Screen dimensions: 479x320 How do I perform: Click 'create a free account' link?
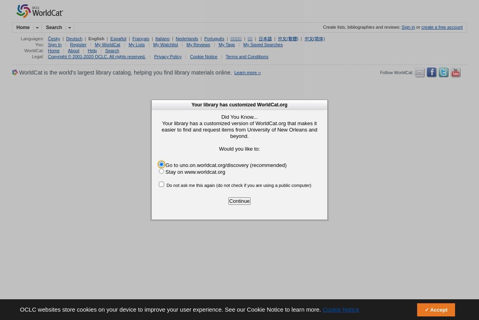tap(442, 27)
